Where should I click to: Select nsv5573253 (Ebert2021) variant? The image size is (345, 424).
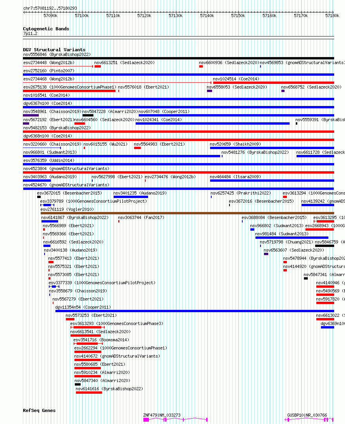pyautogui.click(x=91, y=315)
